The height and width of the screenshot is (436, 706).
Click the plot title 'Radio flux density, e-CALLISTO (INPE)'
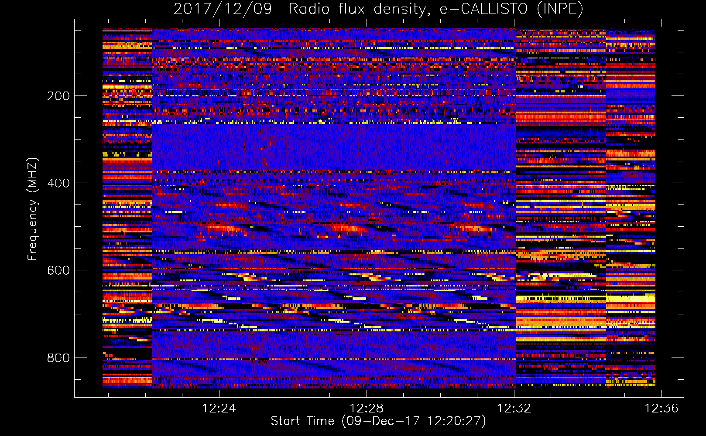click(x=435, y=9)
